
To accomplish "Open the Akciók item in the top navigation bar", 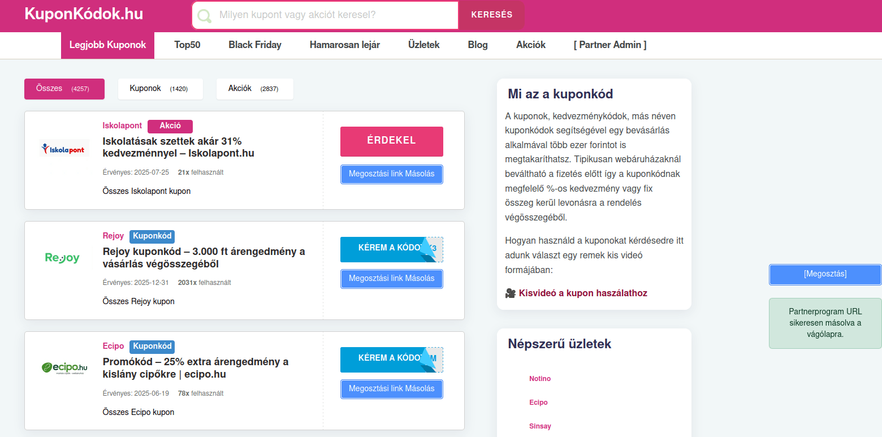I will 531,45.
